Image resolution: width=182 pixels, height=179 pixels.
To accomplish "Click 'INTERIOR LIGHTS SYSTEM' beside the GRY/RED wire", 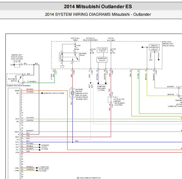I will point(54,93).
